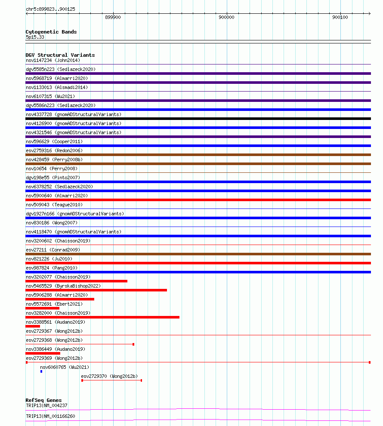Click short red bar under nsv3388561
The height and width of the screenshot is (426, 383).
[33, 326]
